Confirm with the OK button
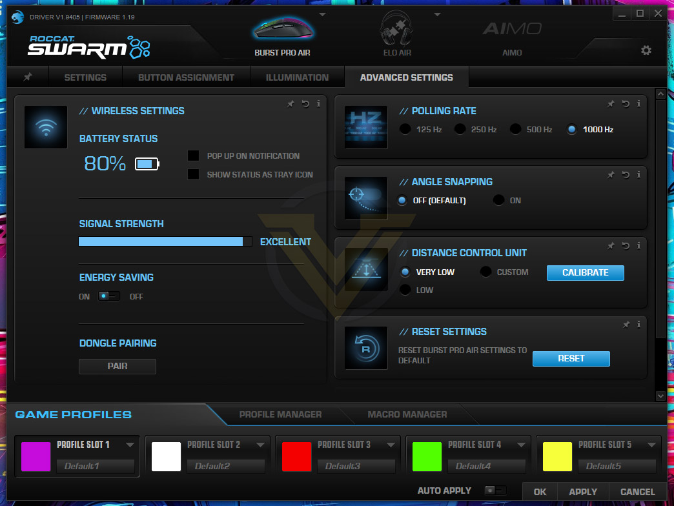This screenshot has height=506, width=674. point(540,491)
